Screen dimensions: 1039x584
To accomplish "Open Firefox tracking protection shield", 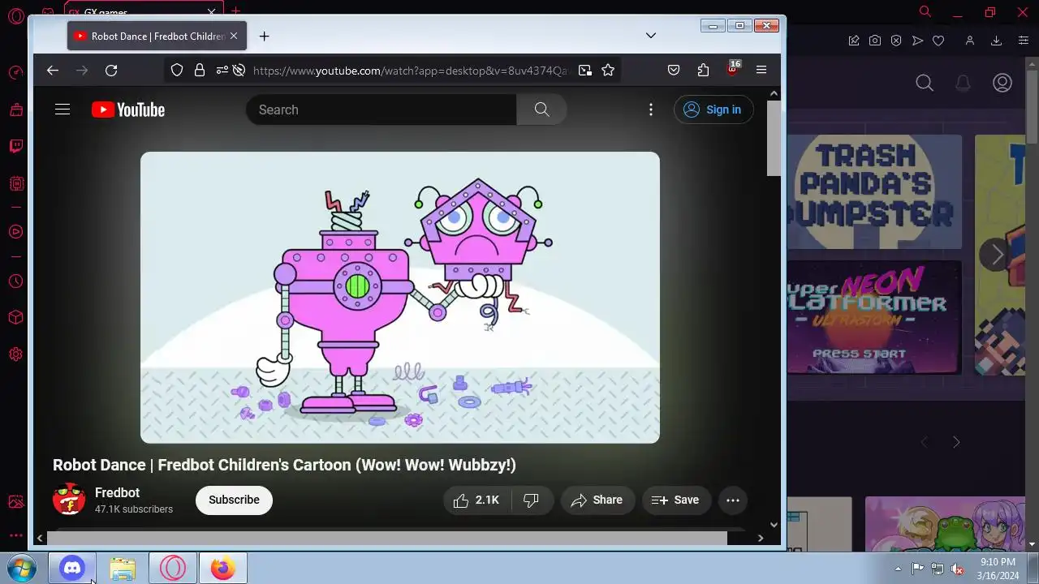I will pos(177,71).
